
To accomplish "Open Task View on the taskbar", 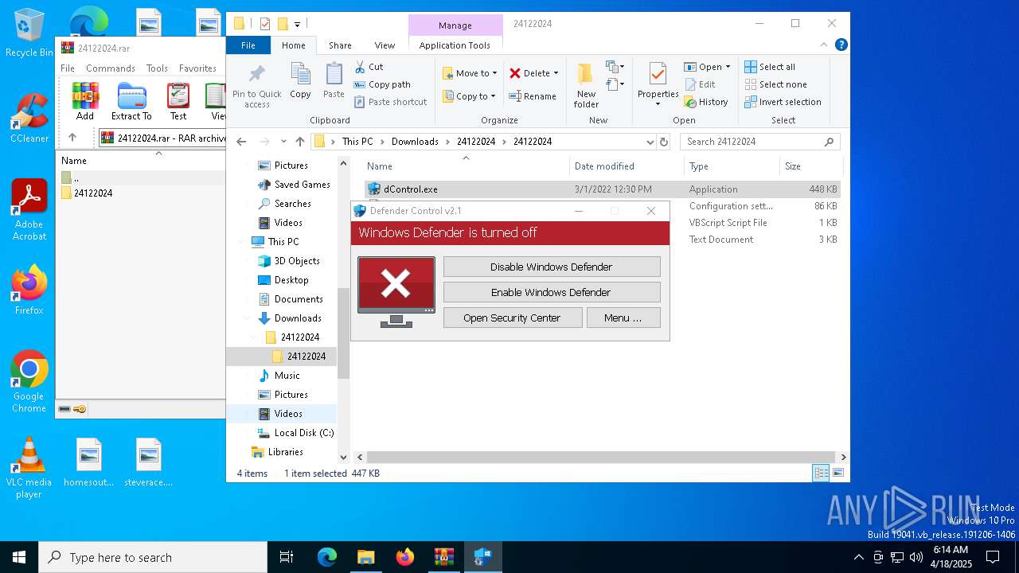I will (x=287, y=557).
